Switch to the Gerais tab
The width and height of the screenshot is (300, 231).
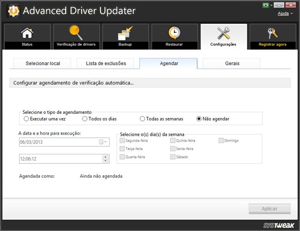coord(231,63)
